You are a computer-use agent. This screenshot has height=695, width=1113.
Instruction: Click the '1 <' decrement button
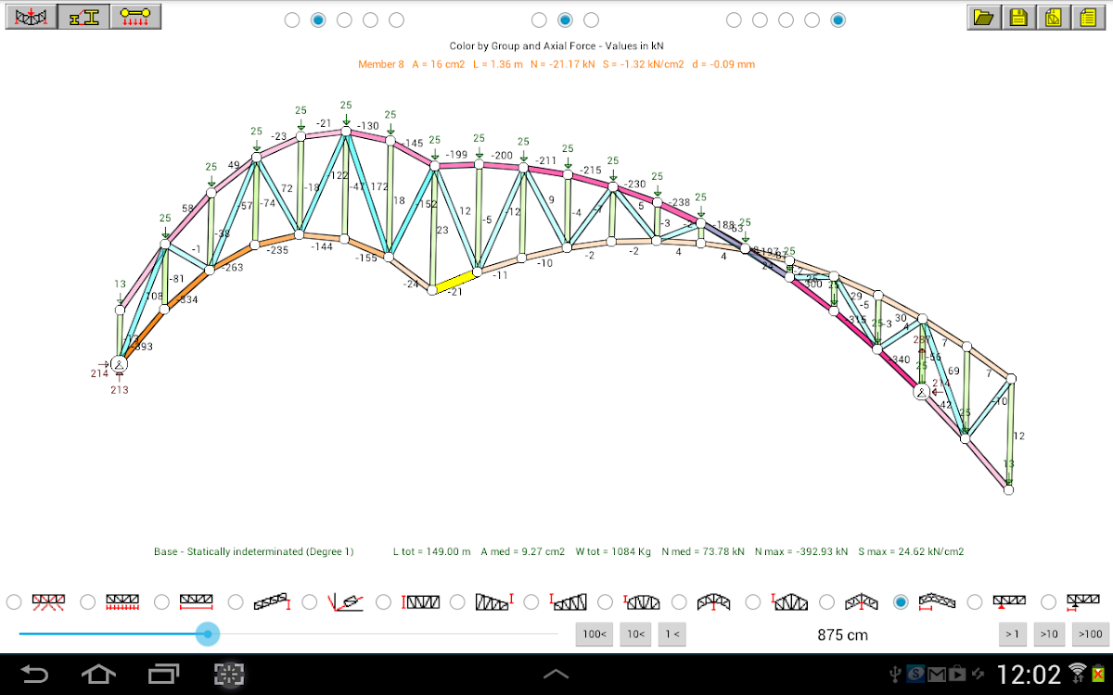point(672,635)
